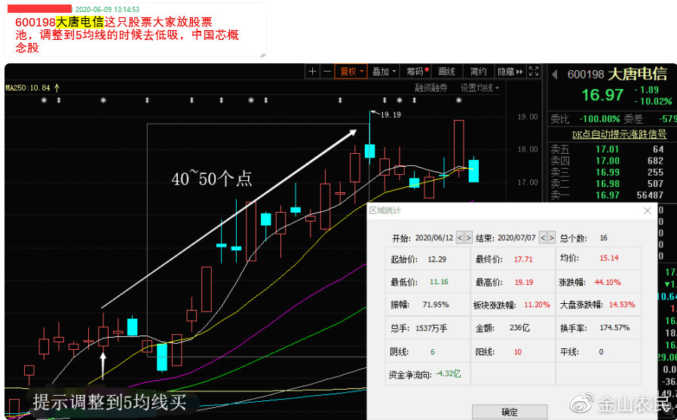Screen dimensions: 677x420
Task: Click the 总个数 value 16
Action: coord(603,238)
